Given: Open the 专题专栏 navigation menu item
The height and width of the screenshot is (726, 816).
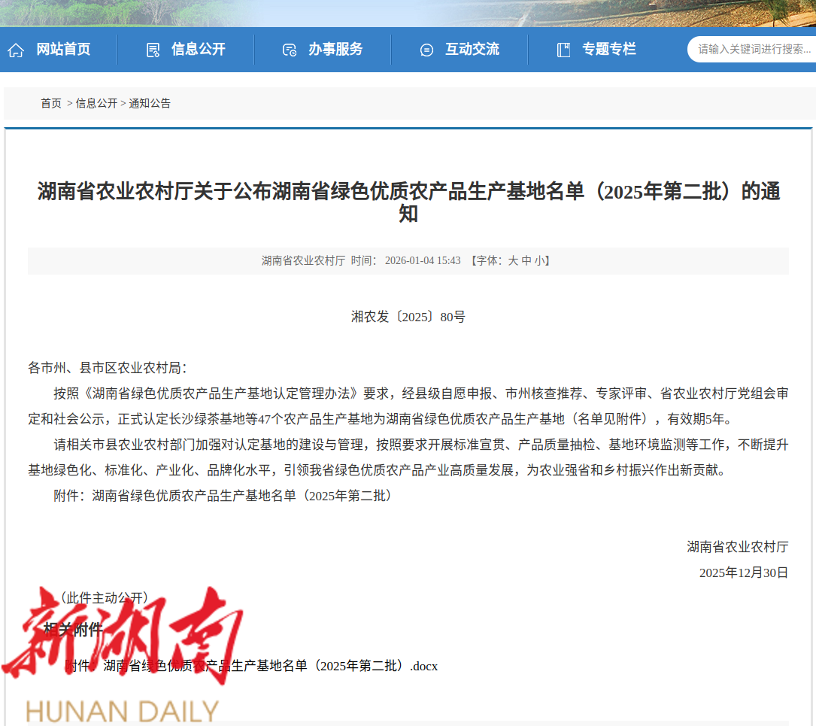Looking at the screenshot, I should (609, 50).
